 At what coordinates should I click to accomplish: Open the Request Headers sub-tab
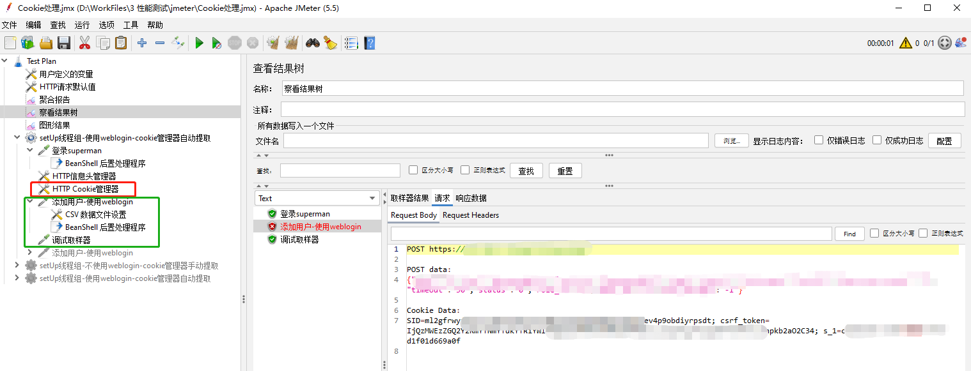(471, 215)
